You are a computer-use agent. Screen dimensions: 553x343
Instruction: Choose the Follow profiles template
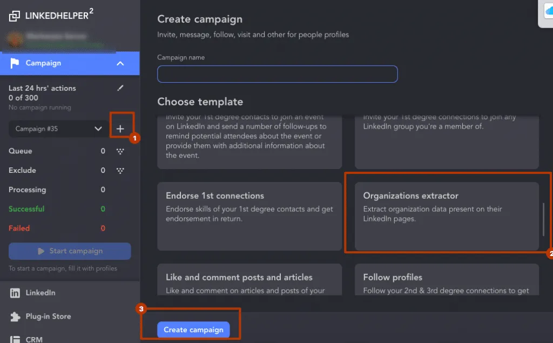(x=447, y=279)
